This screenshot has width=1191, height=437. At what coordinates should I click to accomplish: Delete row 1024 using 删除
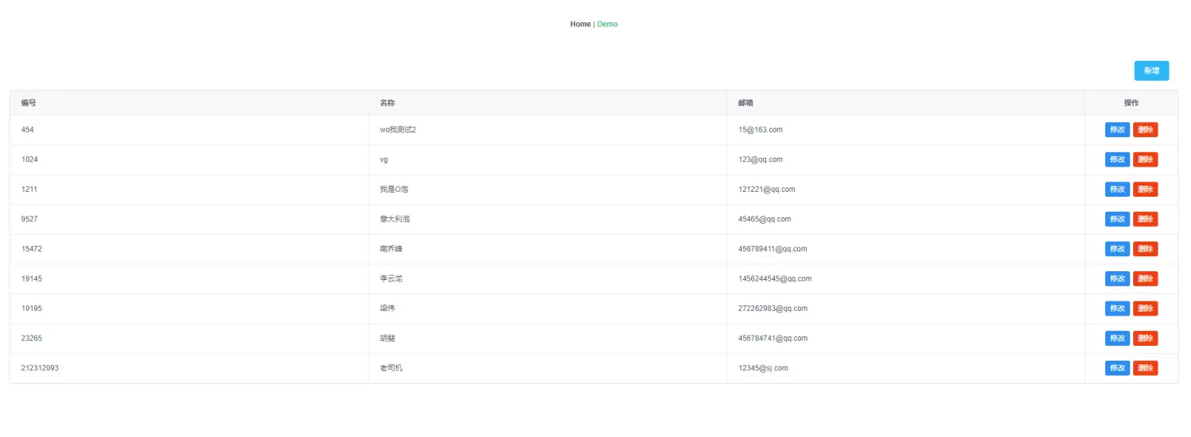pos(1145,159)
